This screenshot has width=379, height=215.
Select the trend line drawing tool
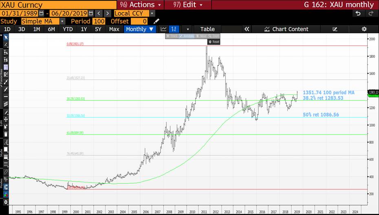coord(6,45)
